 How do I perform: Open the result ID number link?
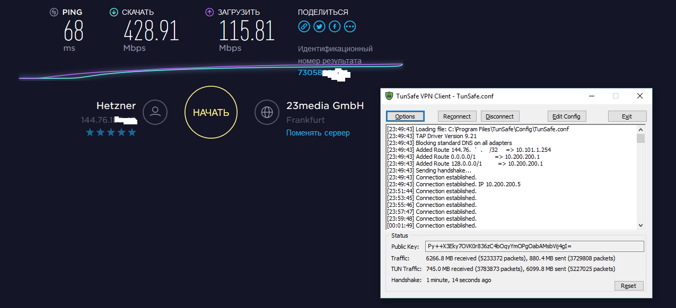click(x=323, y=73)
